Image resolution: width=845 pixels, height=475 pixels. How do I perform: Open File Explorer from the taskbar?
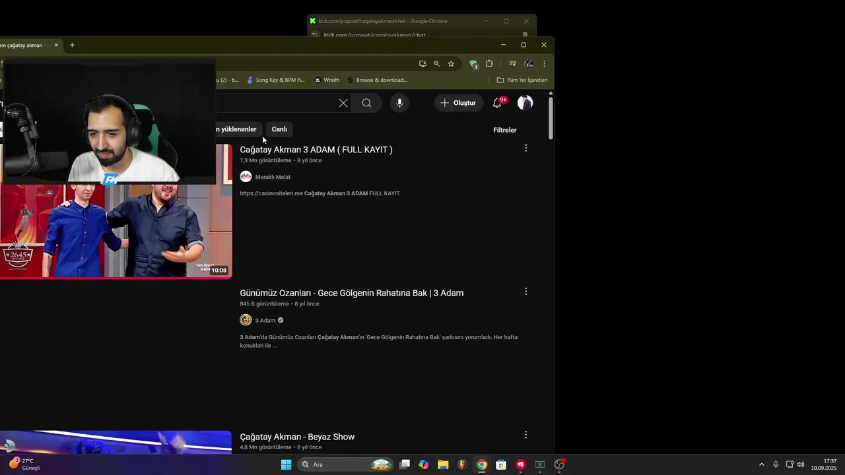443,464
